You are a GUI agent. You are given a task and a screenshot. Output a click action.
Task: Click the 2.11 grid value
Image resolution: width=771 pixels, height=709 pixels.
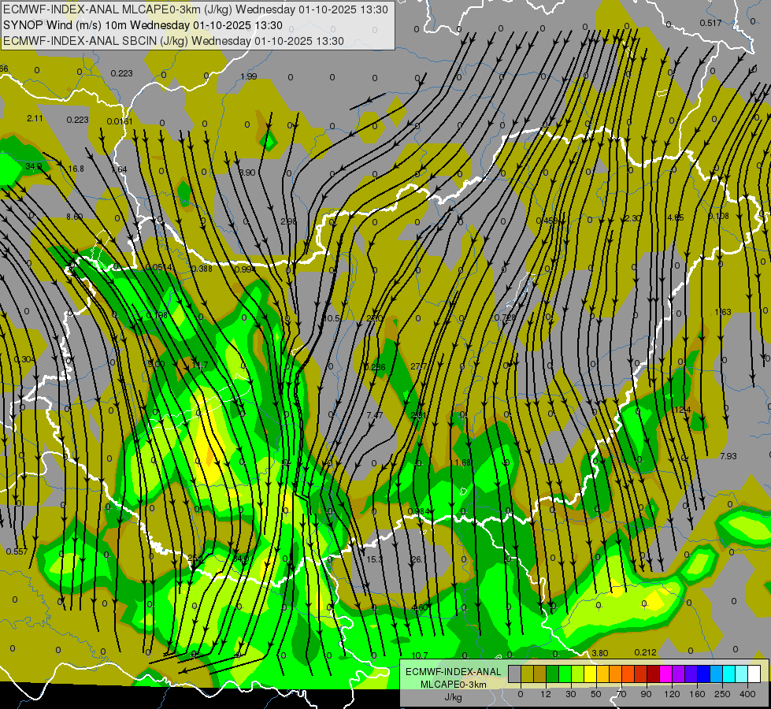[x=35, y=119]
